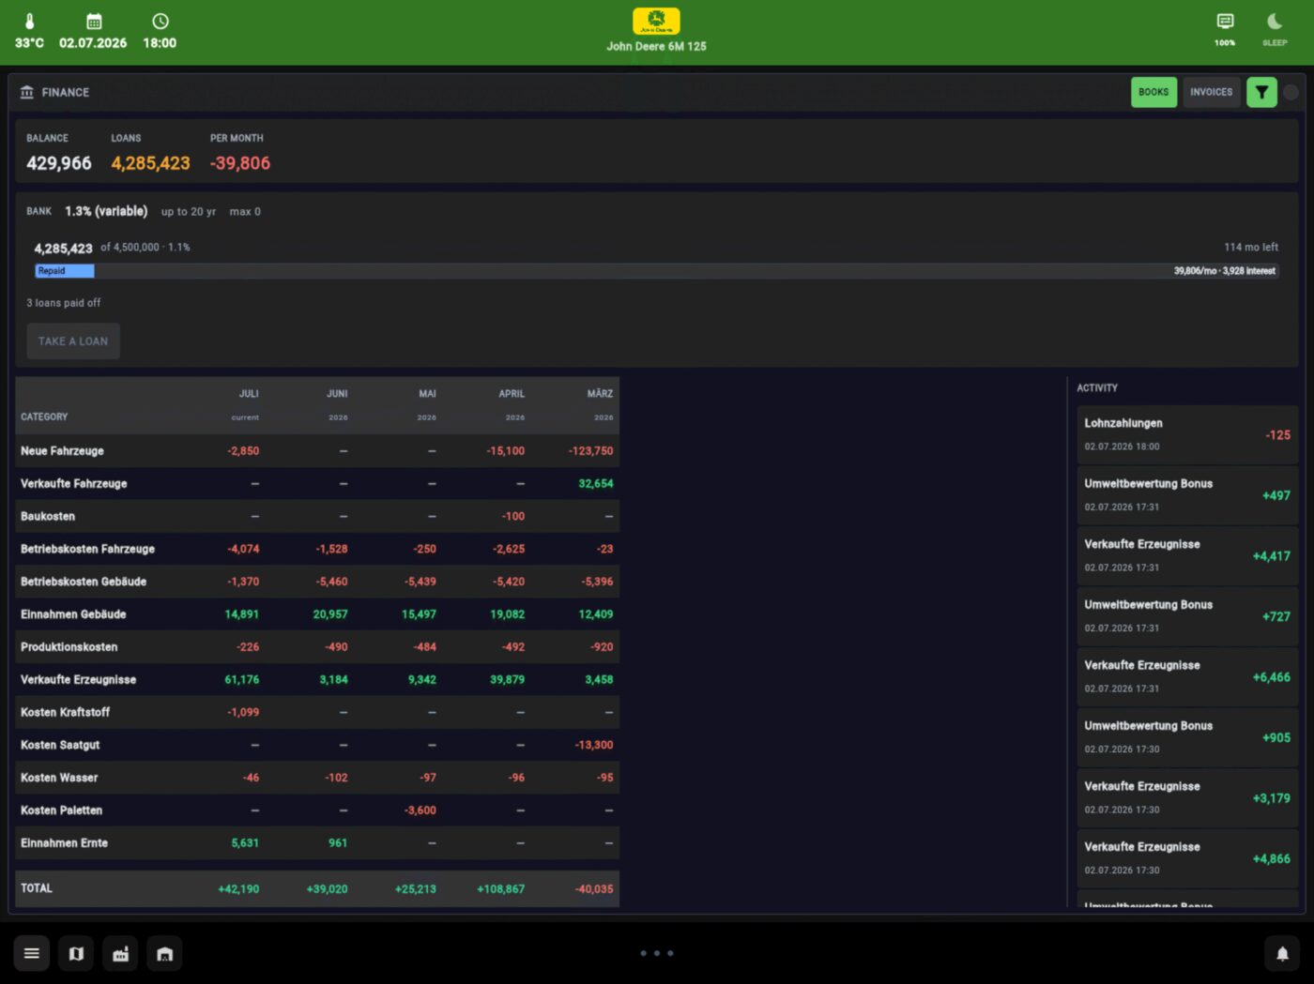Click the März 2026 column header
Image resolution: width=1314 pixels, height=984 pixels.
[x=601, y=404]
